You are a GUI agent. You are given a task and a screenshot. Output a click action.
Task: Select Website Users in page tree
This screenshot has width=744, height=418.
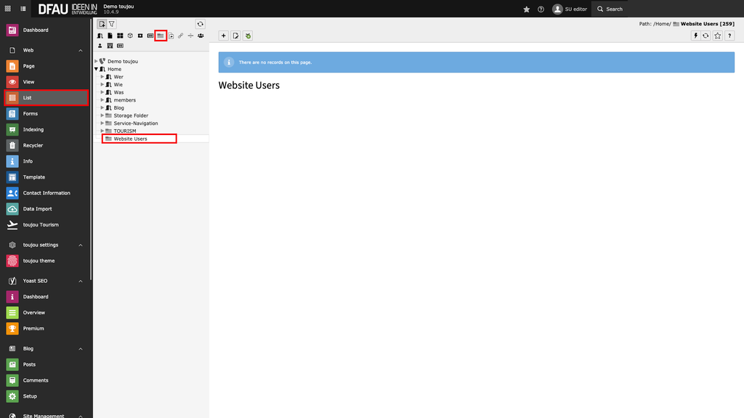(x=130, y=139)
